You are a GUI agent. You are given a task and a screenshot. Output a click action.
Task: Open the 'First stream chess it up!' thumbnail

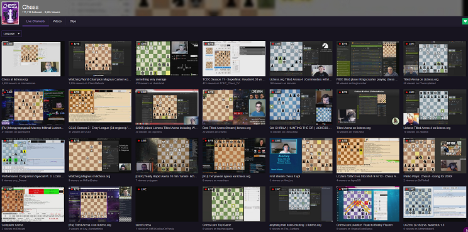(301, 156)
